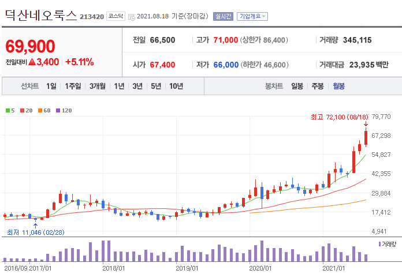Select the 1주일 line chart tab

73,87
